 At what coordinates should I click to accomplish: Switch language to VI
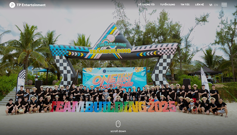[211, 5]
